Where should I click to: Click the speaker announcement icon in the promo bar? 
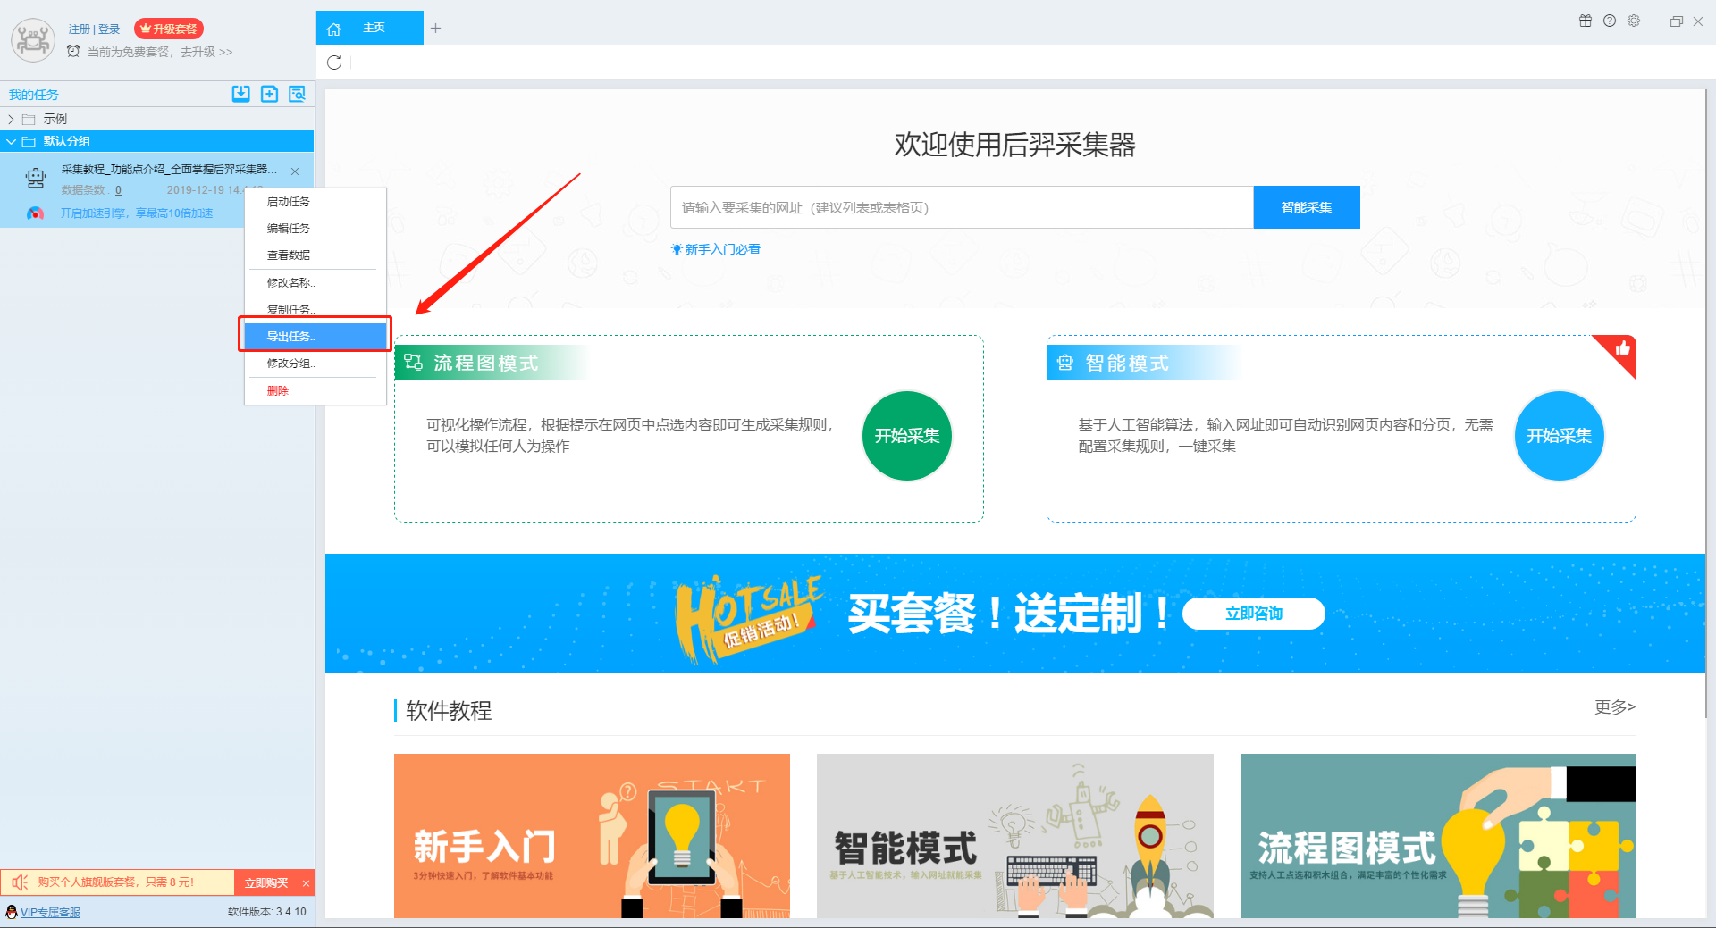[20, 882]
